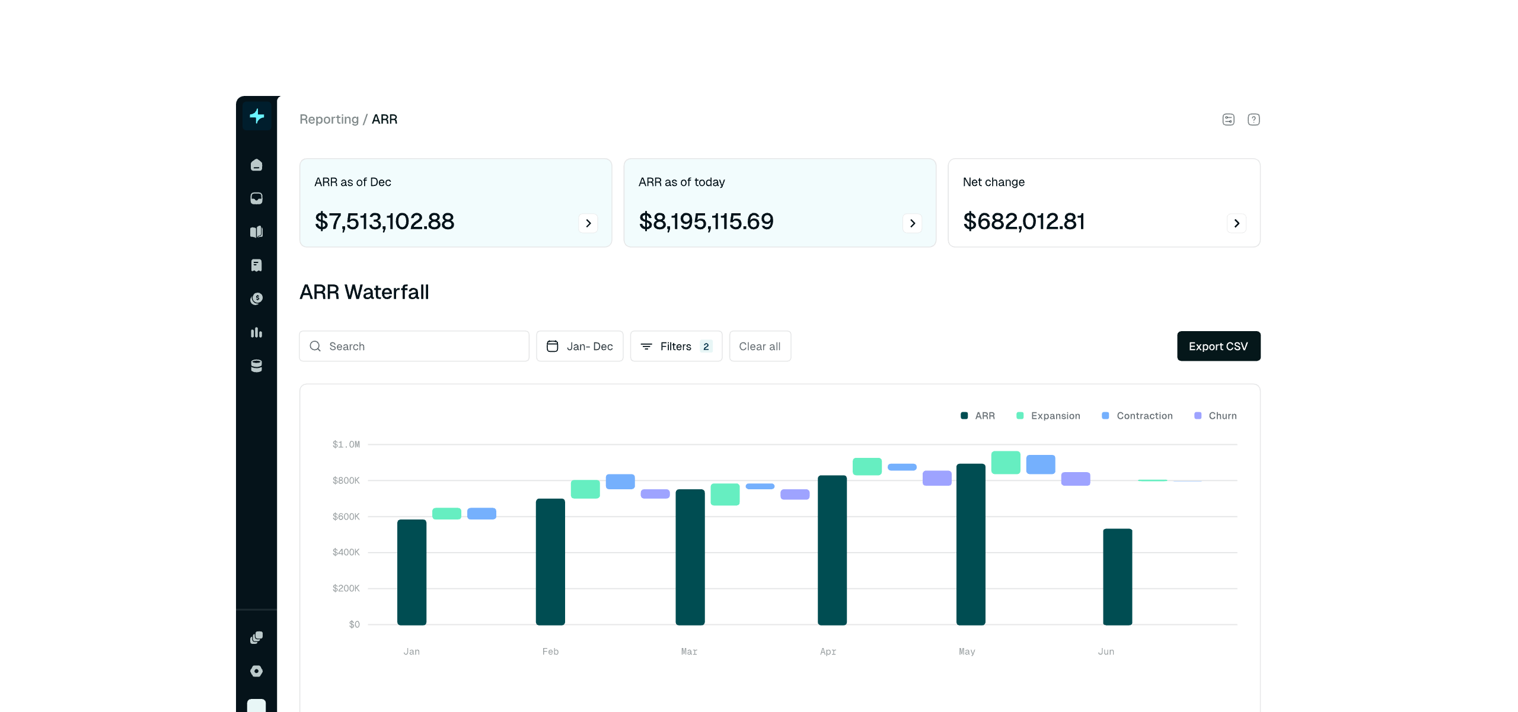This screenshot has height=712, width=1518.
Task: Click the open book sidebar icon
Action: pos(256,232)
